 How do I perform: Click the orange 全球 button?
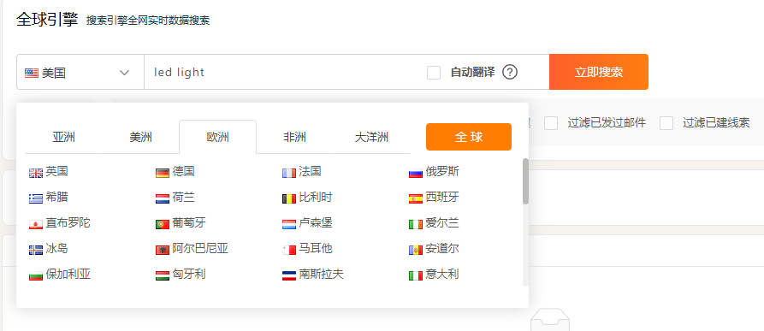click(x=469, y=137)
